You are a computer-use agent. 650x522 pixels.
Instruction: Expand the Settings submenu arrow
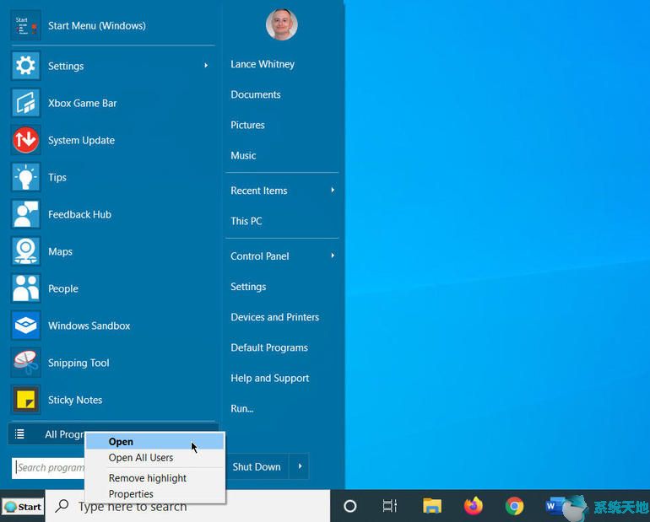click(x=206, y=66)
